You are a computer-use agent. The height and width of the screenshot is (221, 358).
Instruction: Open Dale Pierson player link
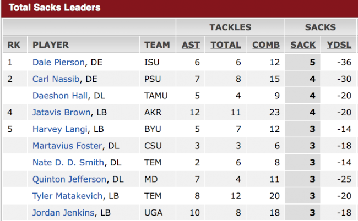click(58, 62)
